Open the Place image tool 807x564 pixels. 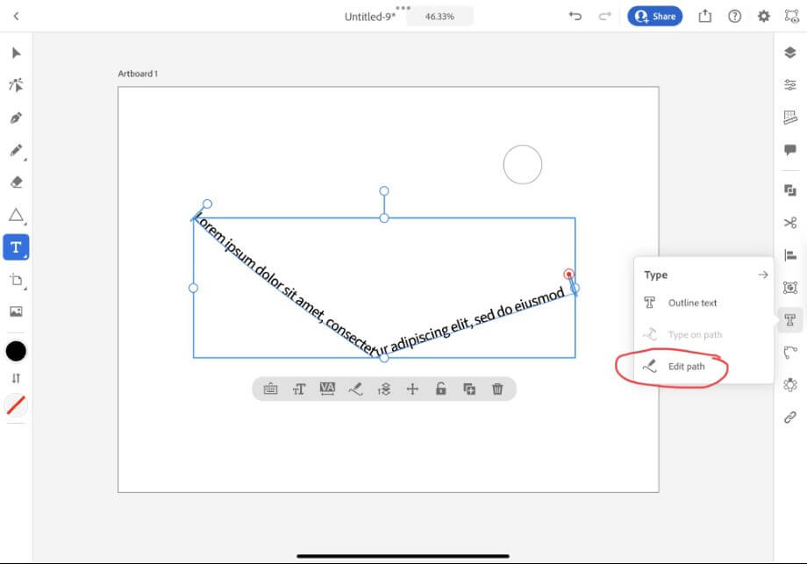pos(16,311)
